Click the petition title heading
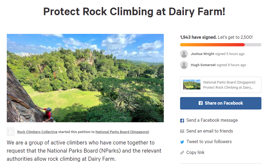Image resolution: width=272 pixels, height=164 pixels. pos(134,12)
